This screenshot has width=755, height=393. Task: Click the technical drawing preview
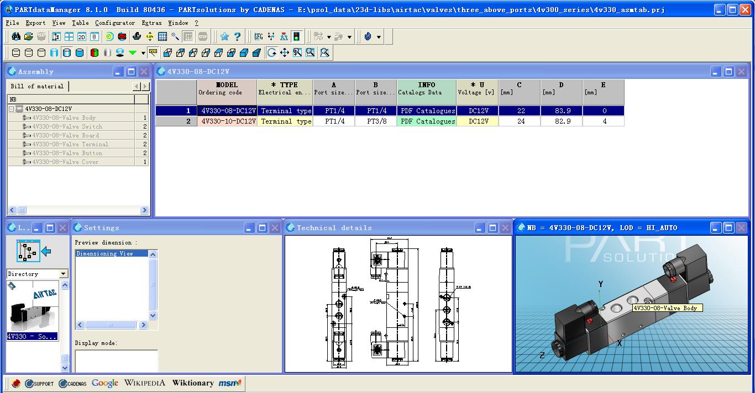click(399, 304)
